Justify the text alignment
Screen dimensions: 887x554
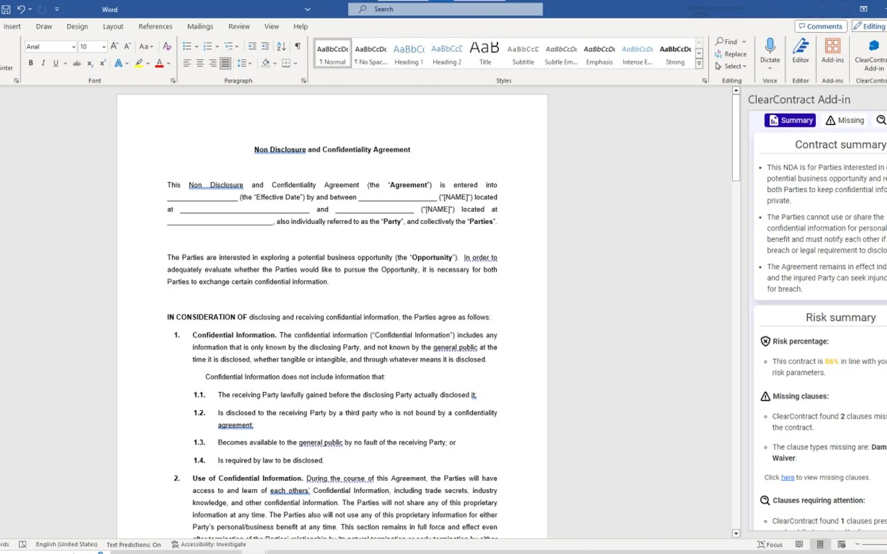coord(225,63)
